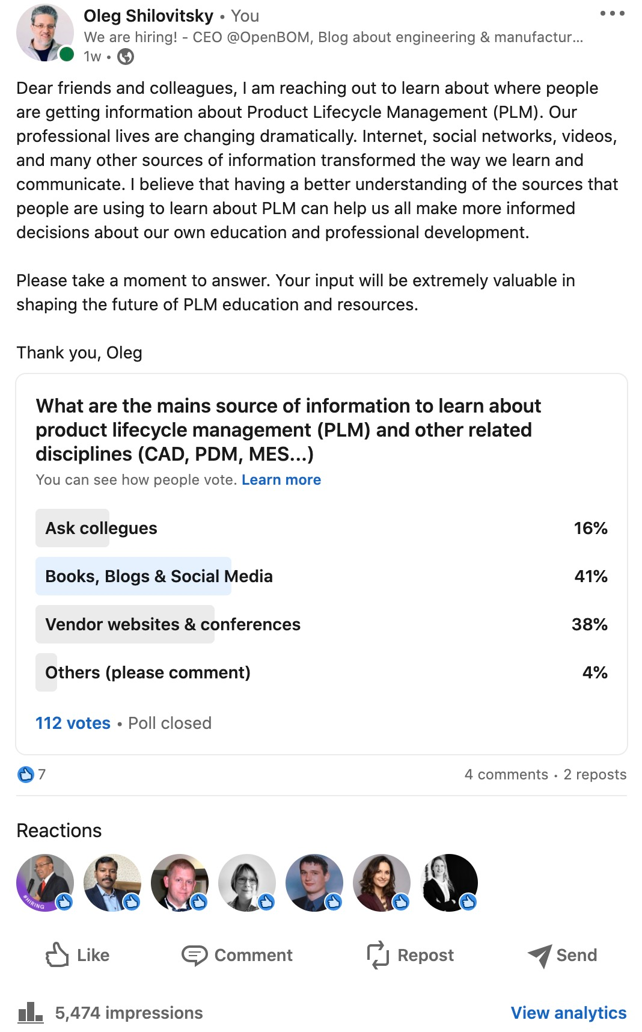The width and height of the screenshot is (642, 1032).
Task: Click Oleg Shilovitsky's profile photo
Action: click(x=44, y=33)
